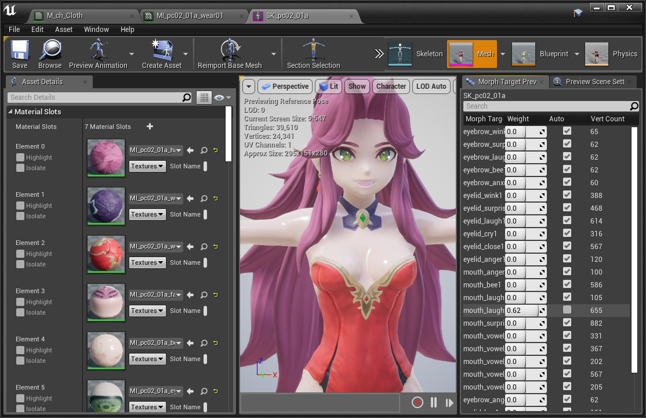Open the Asset menu
646x418 pixels.
coord(63,29)
